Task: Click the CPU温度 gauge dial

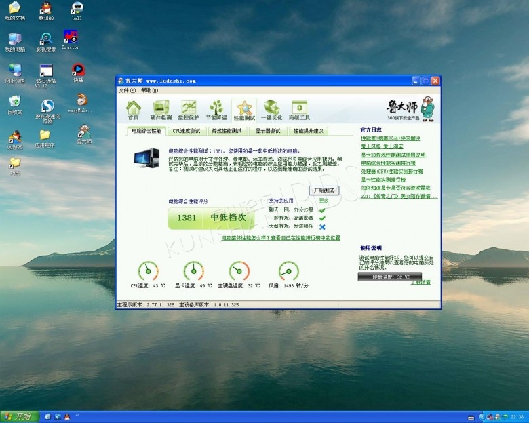Action: 148,270
